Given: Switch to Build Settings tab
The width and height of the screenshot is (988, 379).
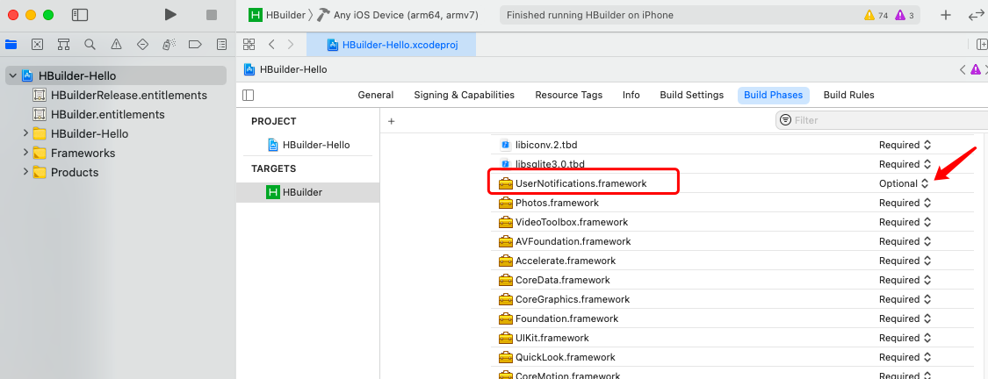Looking at the screenshot, I should click(691, 95).
